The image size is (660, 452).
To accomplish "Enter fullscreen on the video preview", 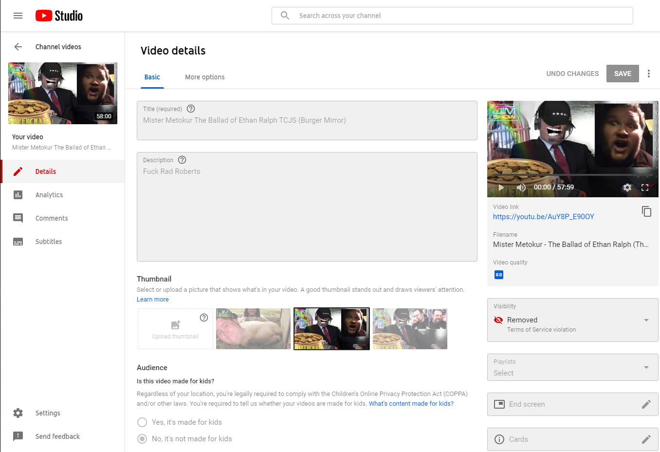I will pos(645,188).
